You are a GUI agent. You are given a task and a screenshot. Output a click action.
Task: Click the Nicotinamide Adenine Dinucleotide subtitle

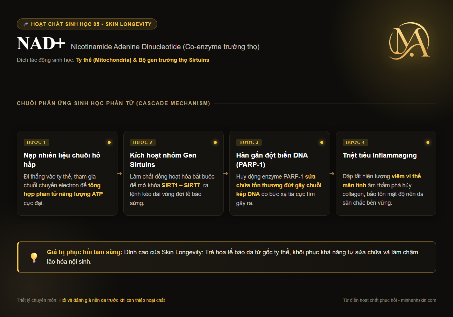point(165,47)
